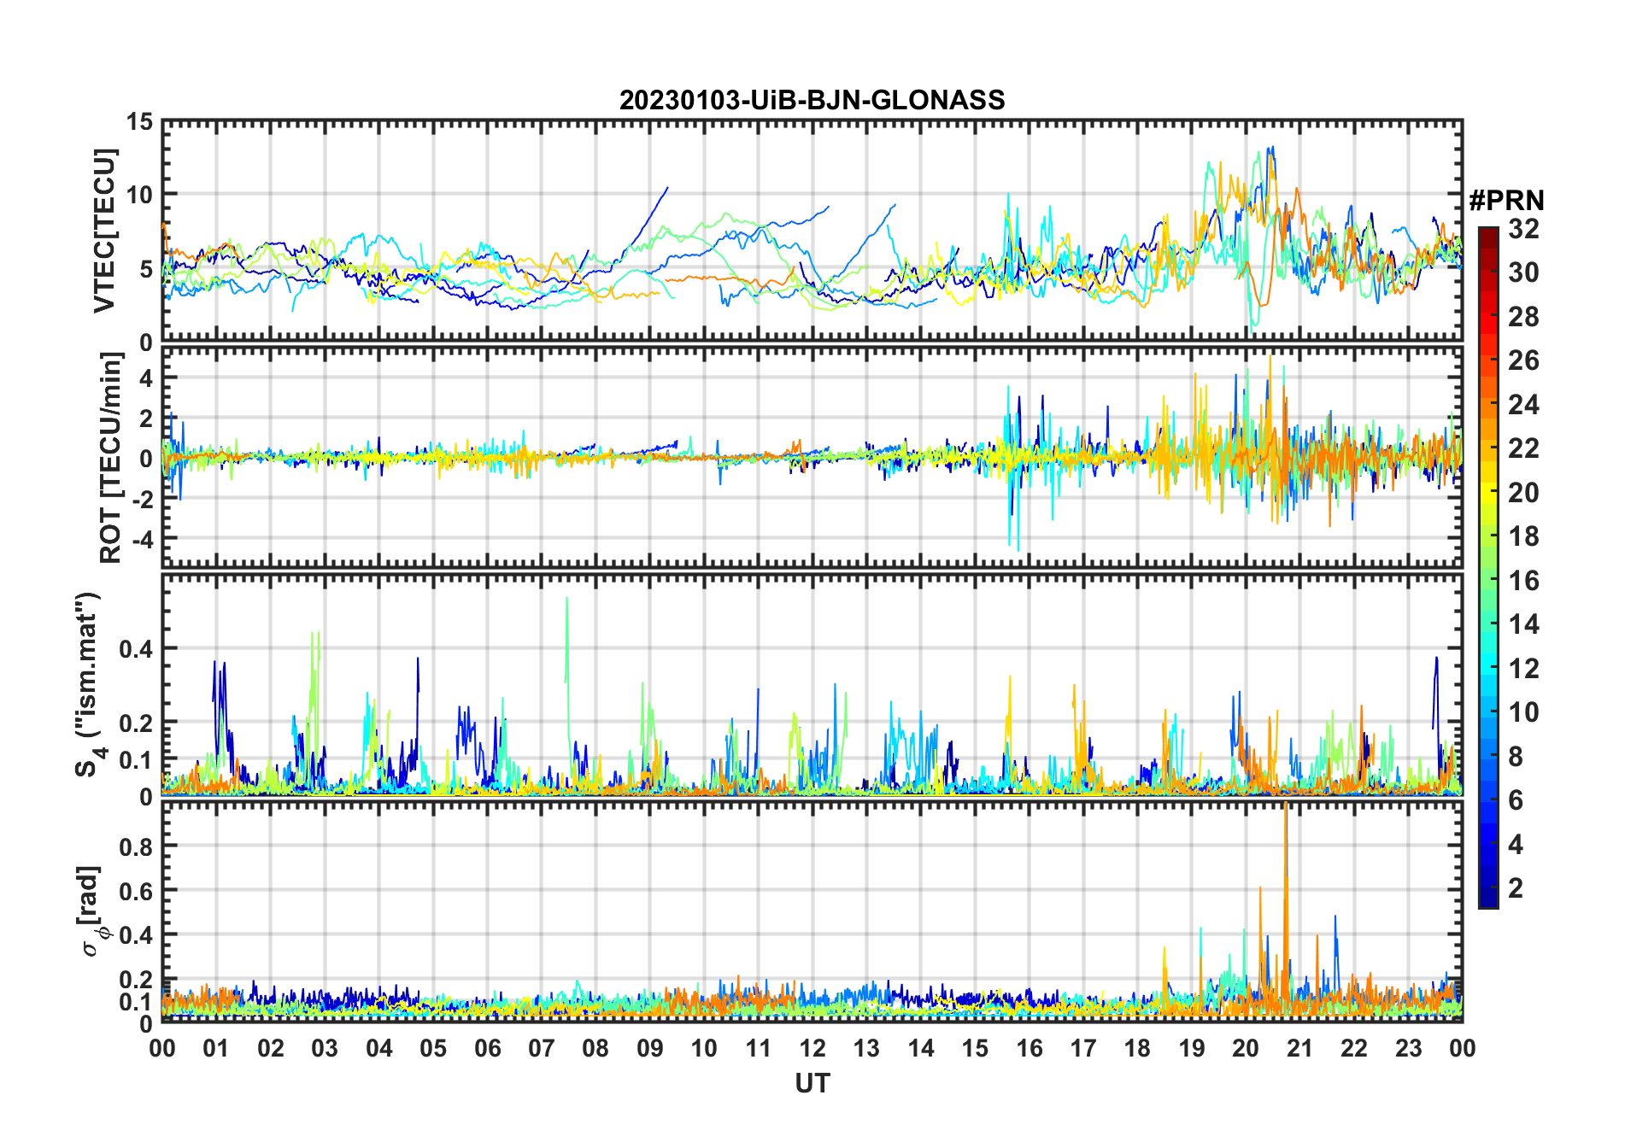The height and width of the screenshot is (1136, 1625).
Task: Click x-axis tick label 18
Action: pyautogui.click(x=1137, y=1048)
